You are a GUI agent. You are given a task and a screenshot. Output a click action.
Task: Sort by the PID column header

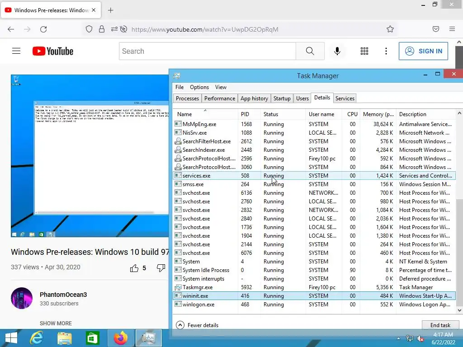(x=249, y=114)
